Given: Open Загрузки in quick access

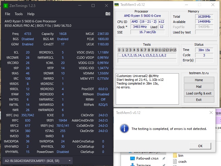Looking at the screenshot, I should pos(143,165).
